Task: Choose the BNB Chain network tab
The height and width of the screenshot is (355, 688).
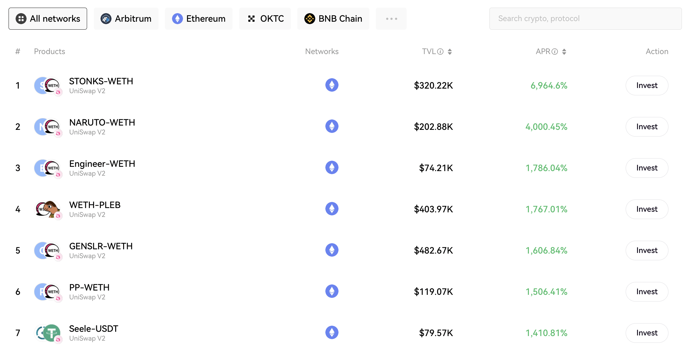Action: point(333,19)
